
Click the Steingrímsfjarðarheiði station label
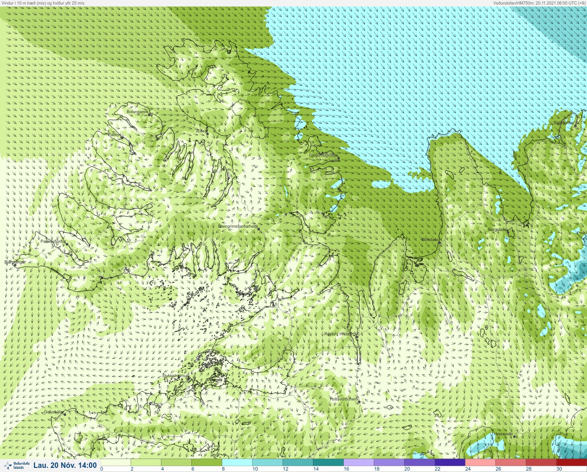coord(238,226)
